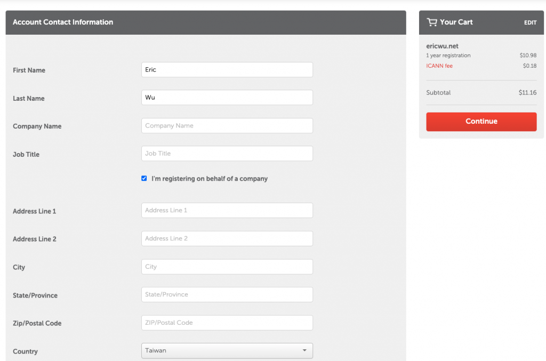
Task: Click the ICANN fee link
Action: click(x=439, y=66)
